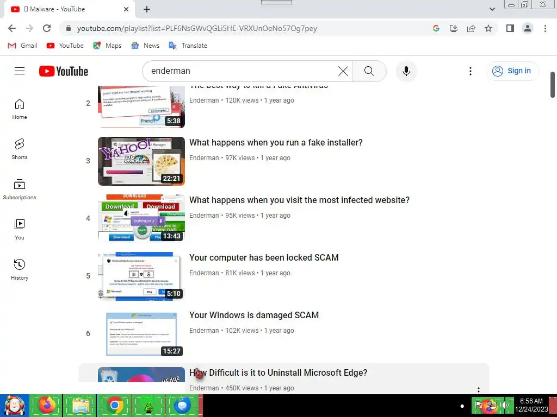Image resolution: width=557 pixels, height=417 pixels.
Task: Bookmark this page with the star
Action: pos(488,28)
